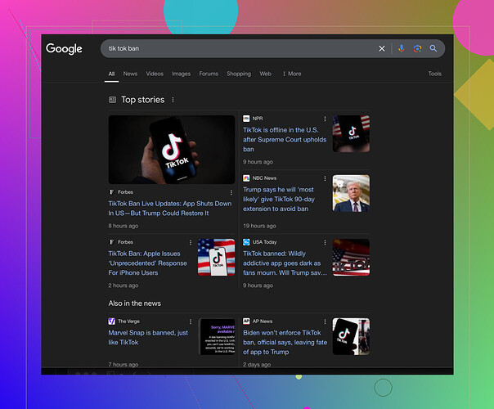Open options for the AP News story
The height and width of the screenshot is (409, 494).
tap(325, 321)
